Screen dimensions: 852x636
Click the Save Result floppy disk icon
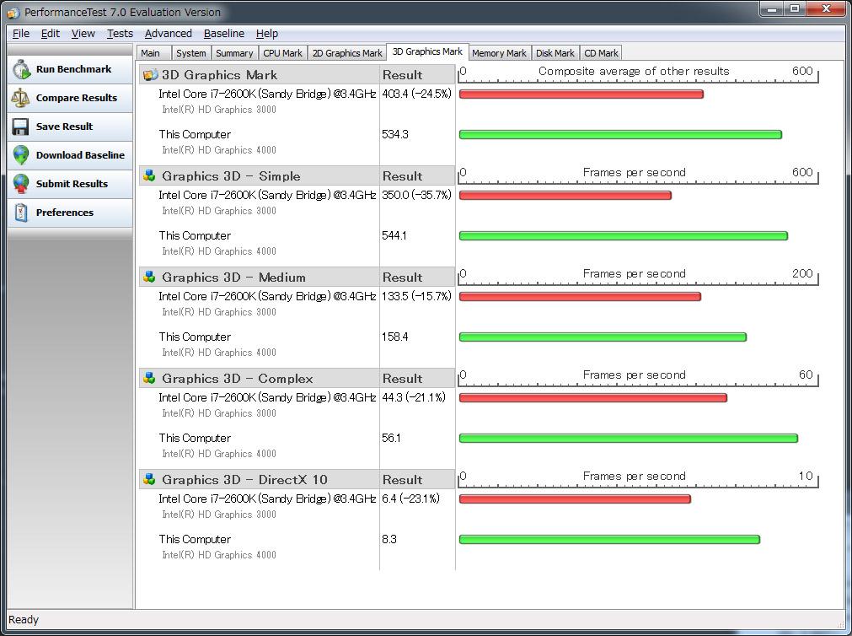click(21, 127)
